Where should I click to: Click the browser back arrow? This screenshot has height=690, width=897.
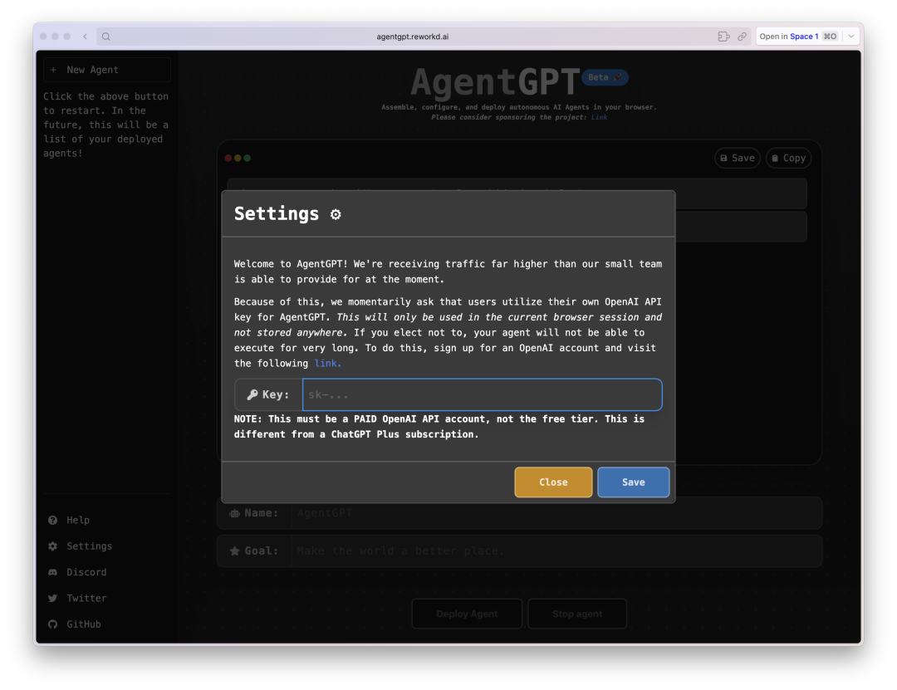pyautogui.click(x=85, y=37)
